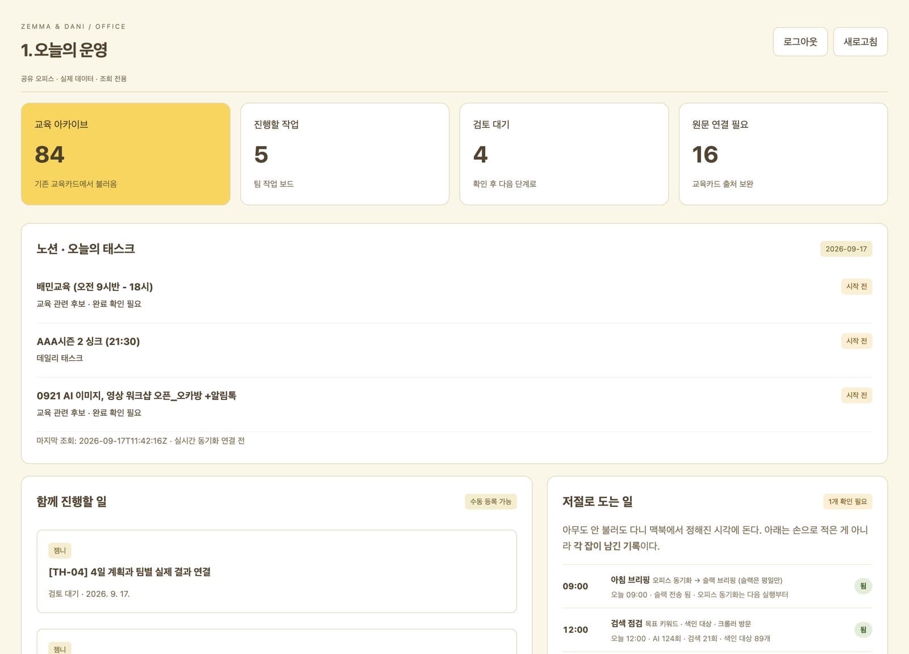The height and width of the screenshot is (654, 909).
Task: Open the 진행할 작업 card
Action: (345, 154)
